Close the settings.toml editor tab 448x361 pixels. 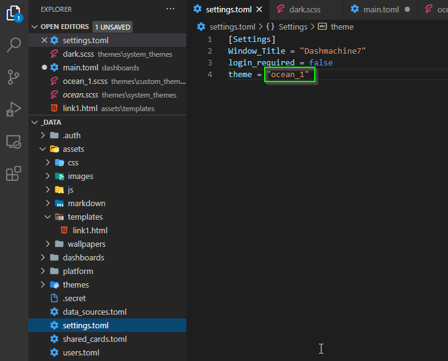259,9
